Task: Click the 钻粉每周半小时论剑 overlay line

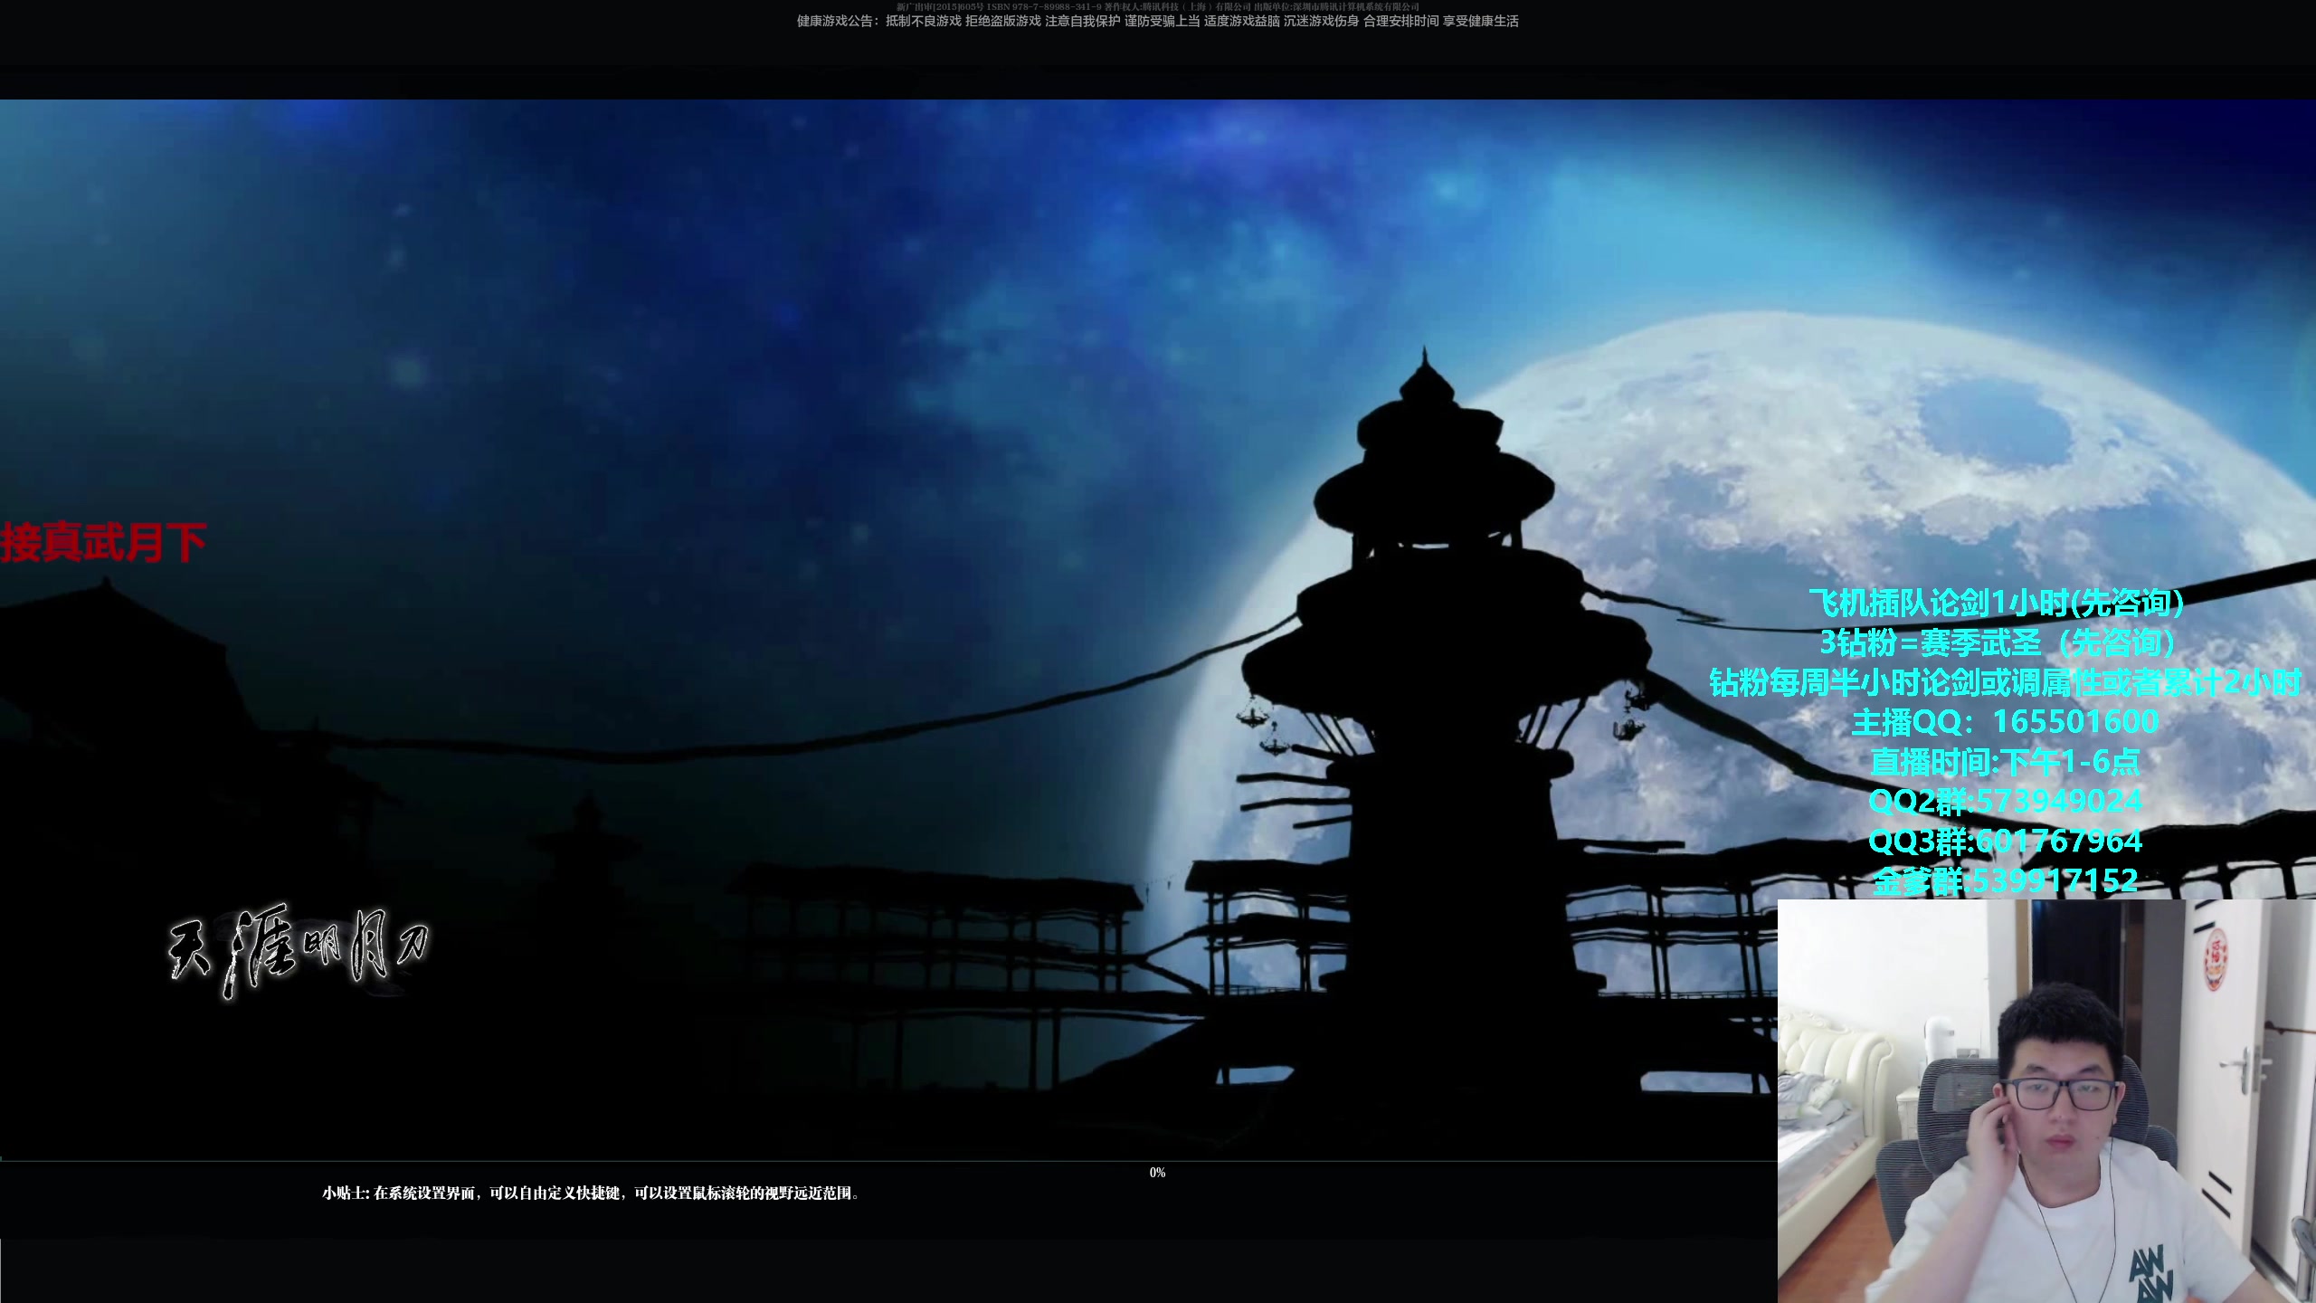Action: coord(2005,682)
